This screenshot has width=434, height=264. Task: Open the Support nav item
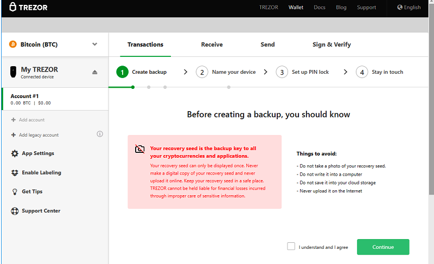click(367, 8)
